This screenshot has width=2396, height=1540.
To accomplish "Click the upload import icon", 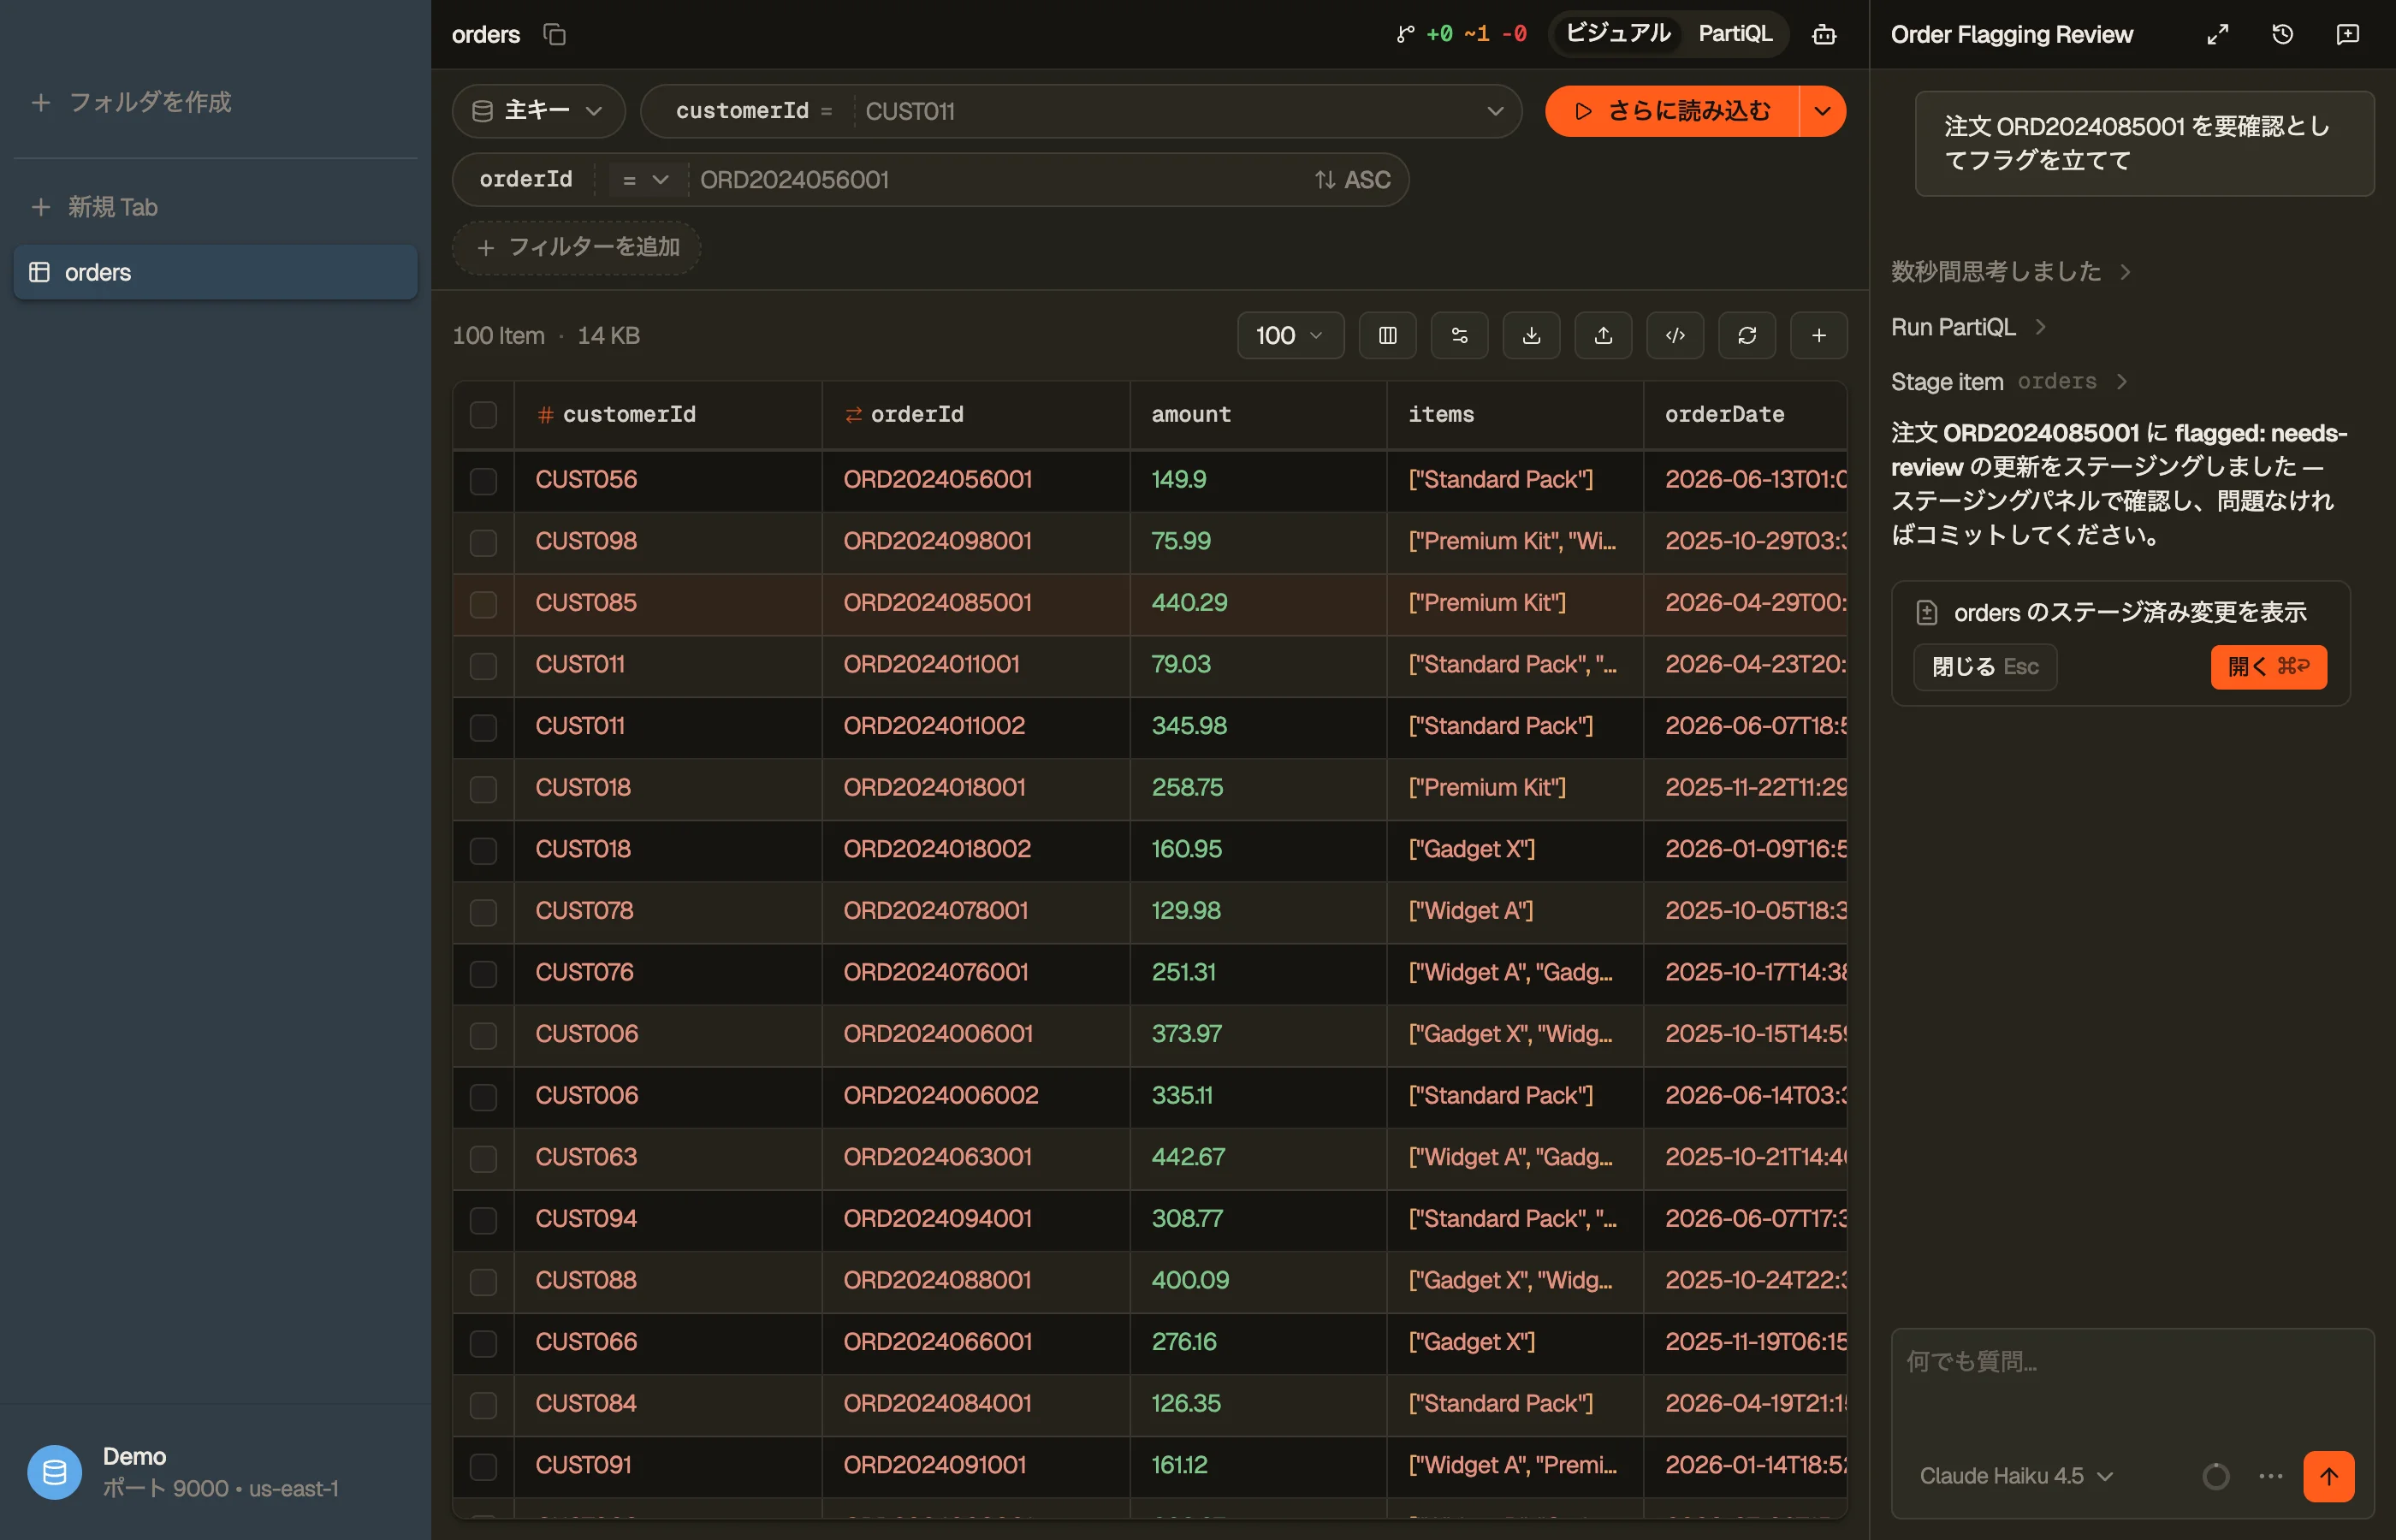I will pyautogui.click(x=1603, y=335).
